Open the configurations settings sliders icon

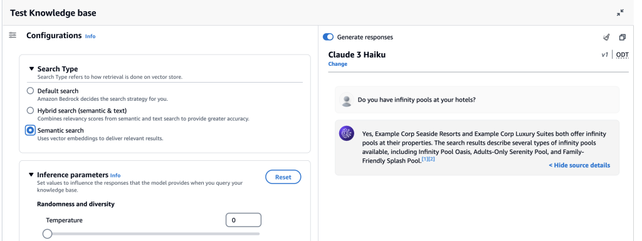[x=13, y=36]
